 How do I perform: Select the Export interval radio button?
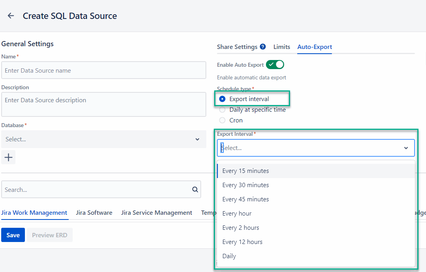[x=222, y=99]
